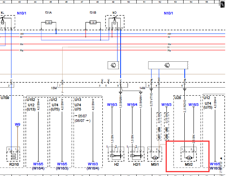
Task: Click the R2/10 heating element symbol
Action: tap(13, 156)
